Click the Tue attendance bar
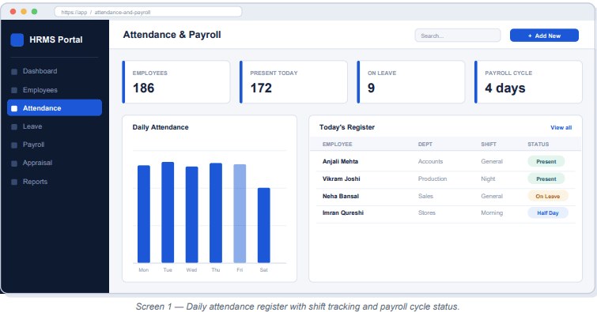This screenshot has width=597, height=312. click(168, 212)
